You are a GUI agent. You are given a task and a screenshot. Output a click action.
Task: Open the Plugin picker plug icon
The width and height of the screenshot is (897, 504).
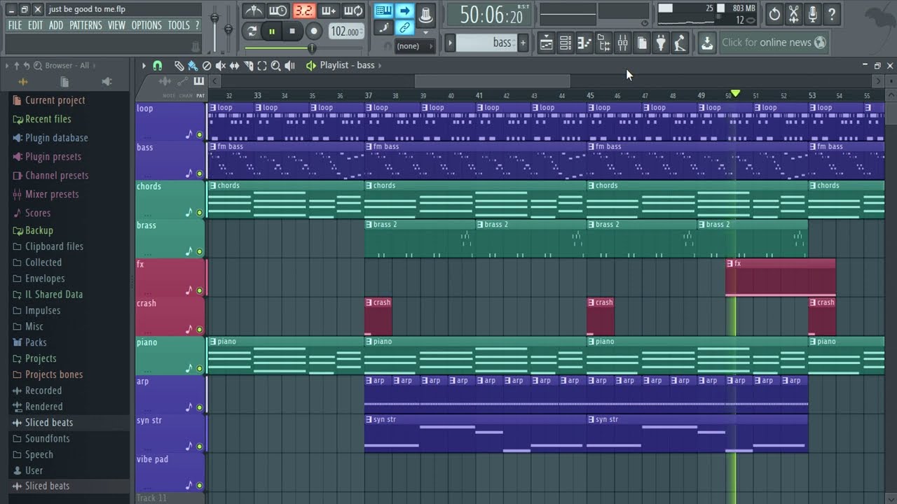click(x=660, y=43)
